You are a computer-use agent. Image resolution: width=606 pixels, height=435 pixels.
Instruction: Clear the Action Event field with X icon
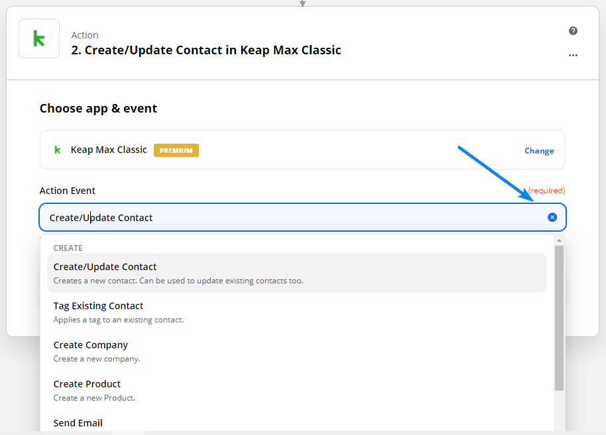click(552, 217)
